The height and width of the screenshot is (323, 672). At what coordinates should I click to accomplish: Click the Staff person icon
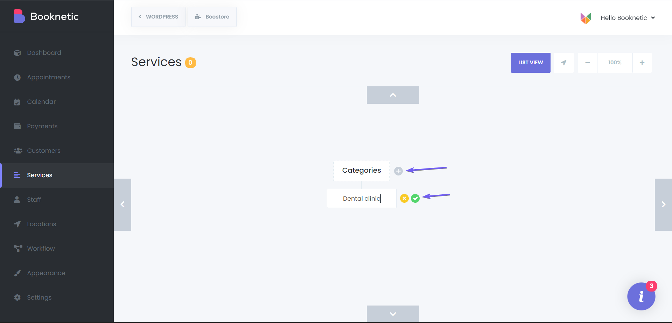(x=17, y=200)
